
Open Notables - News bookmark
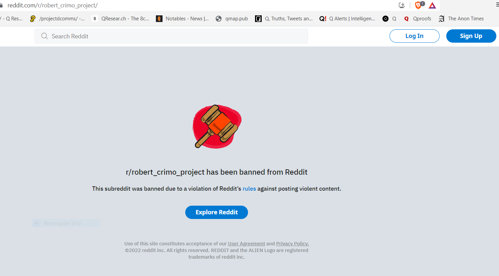coord(182,19)
